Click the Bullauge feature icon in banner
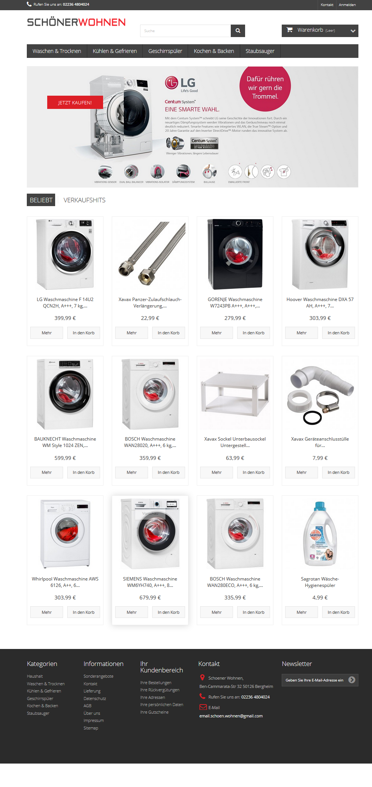Viewport: 372px width, 787px height. click(209, 172)
